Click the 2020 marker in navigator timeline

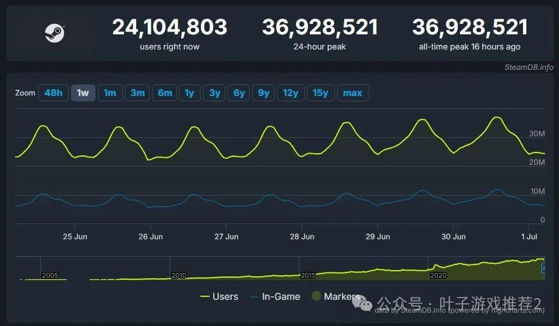pyautogui.click(x=438, y=275)
